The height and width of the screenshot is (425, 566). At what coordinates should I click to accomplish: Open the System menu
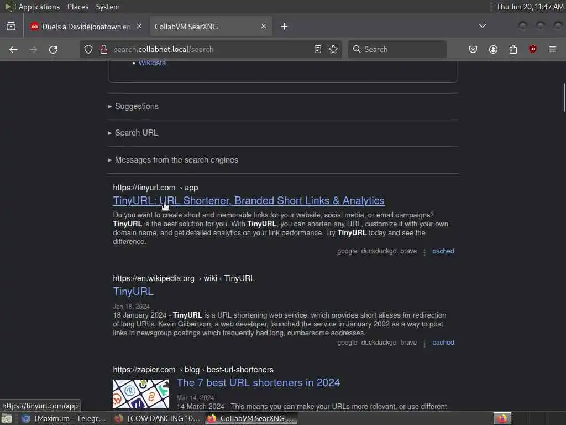pos(108,7)
